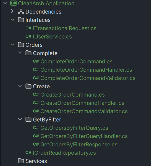
Task: Click the Interfaces folder icon
Action: 21,20
